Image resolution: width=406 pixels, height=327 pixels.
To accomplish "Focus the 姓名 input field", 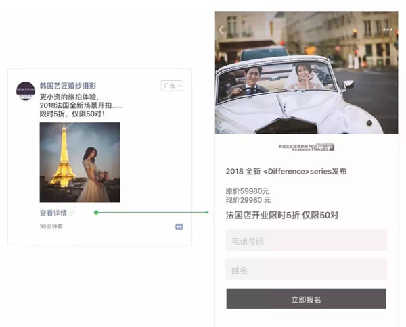I will pos(306,270).
